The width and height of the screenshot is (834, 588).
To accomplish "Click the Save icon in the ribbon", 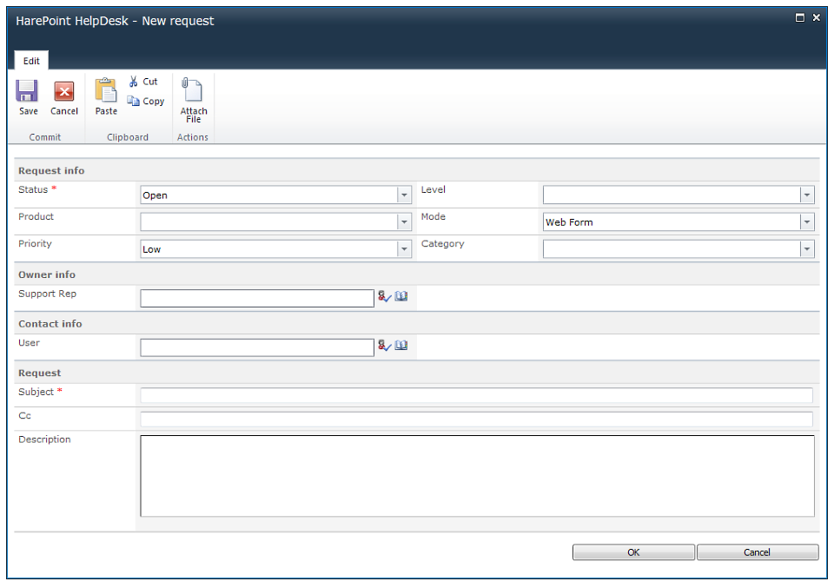I will point(28,91).
